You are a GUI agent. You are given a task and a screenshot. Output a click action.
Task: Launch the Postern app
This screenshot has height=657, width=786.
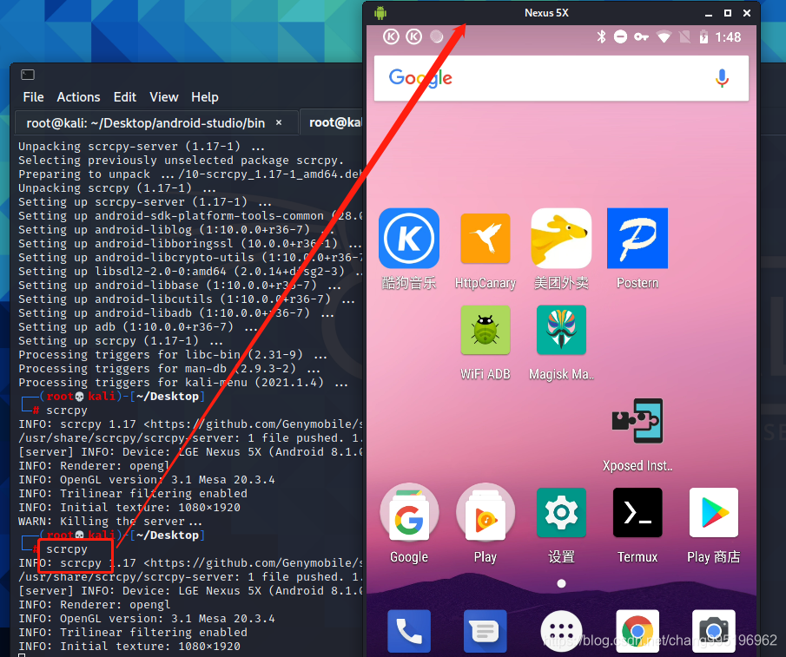[x=637, y=239]
